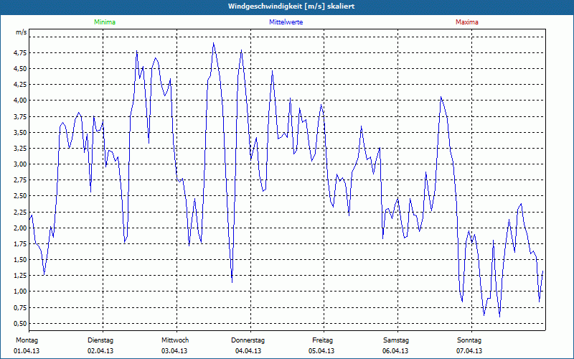574x359 pixels.
Task: Click the 1,25 y-axis value
Action: pyautogui.click(x=21, y=276)
